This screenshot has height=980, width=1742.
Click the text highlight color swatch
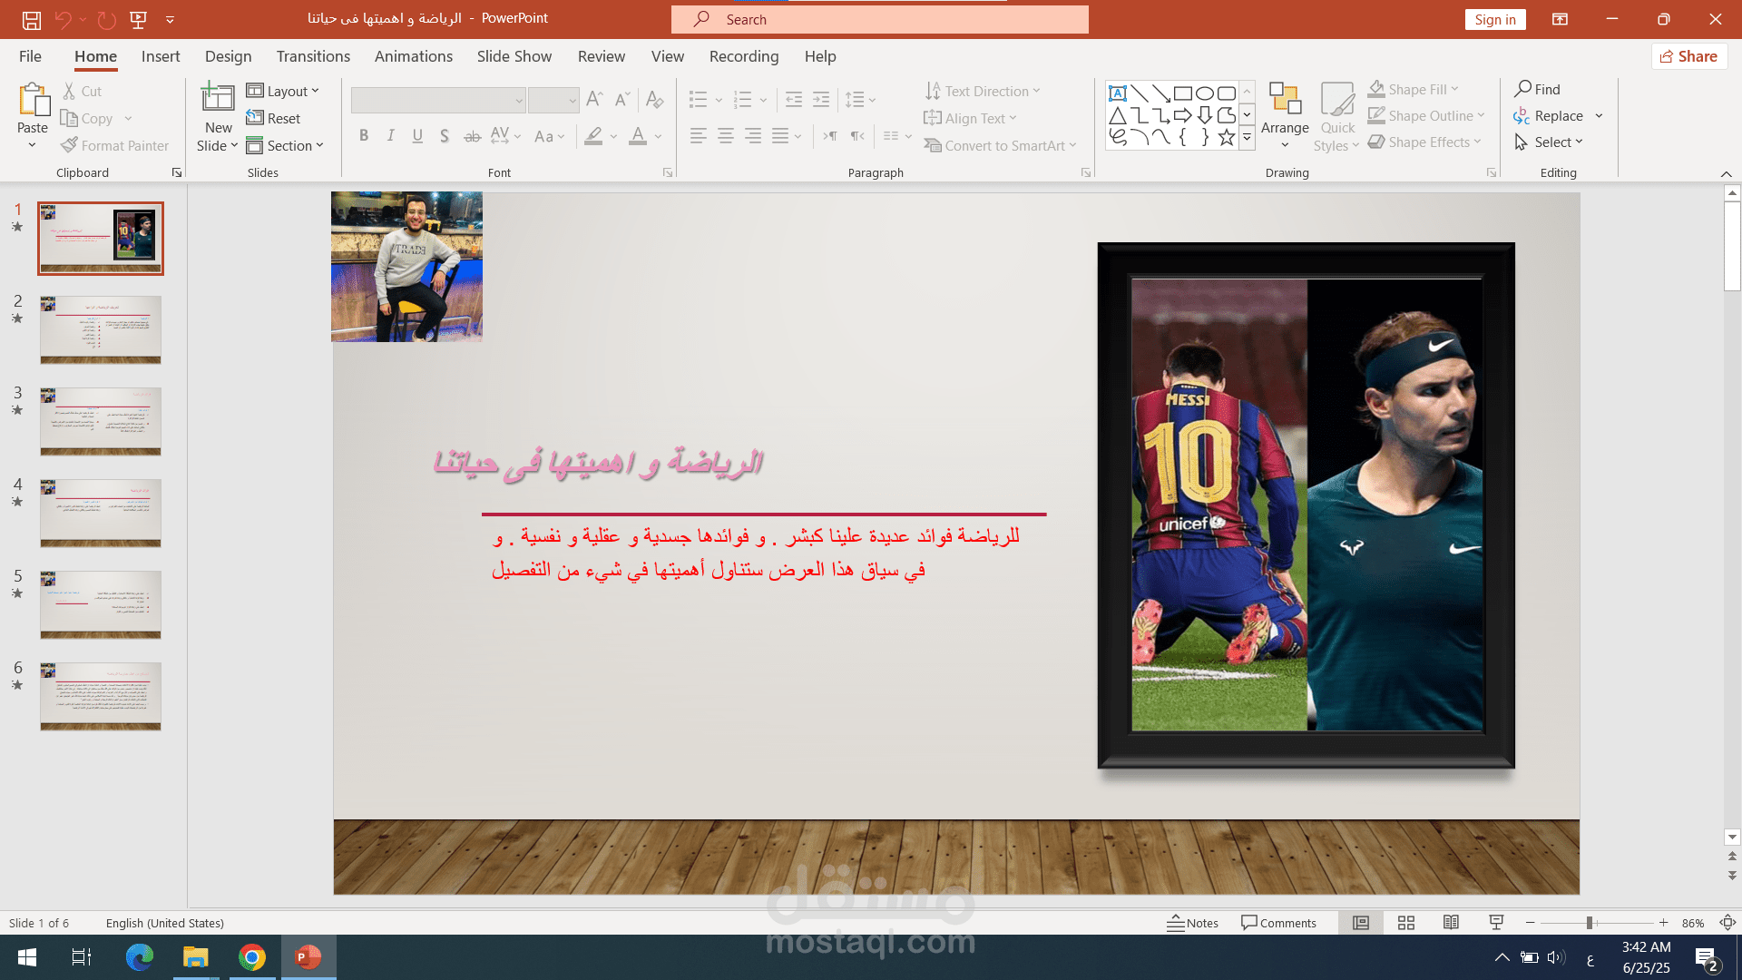(x=593, y=136)
